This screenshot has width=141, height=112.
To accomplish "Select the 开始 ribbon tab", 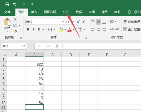I will coord(21,12).
